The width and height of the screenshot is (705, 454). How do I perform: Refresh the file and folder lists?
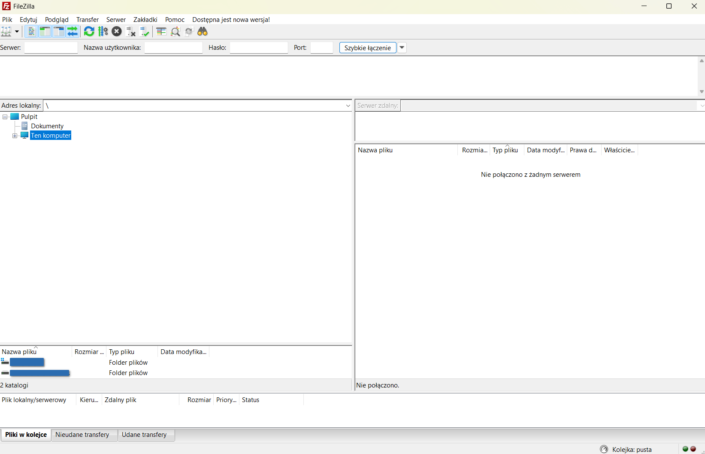89,31
